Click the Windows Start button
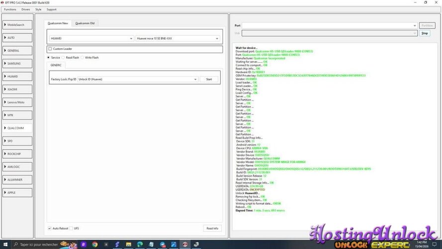This screenshot has width=442, height=249. (x=5, y=245)
